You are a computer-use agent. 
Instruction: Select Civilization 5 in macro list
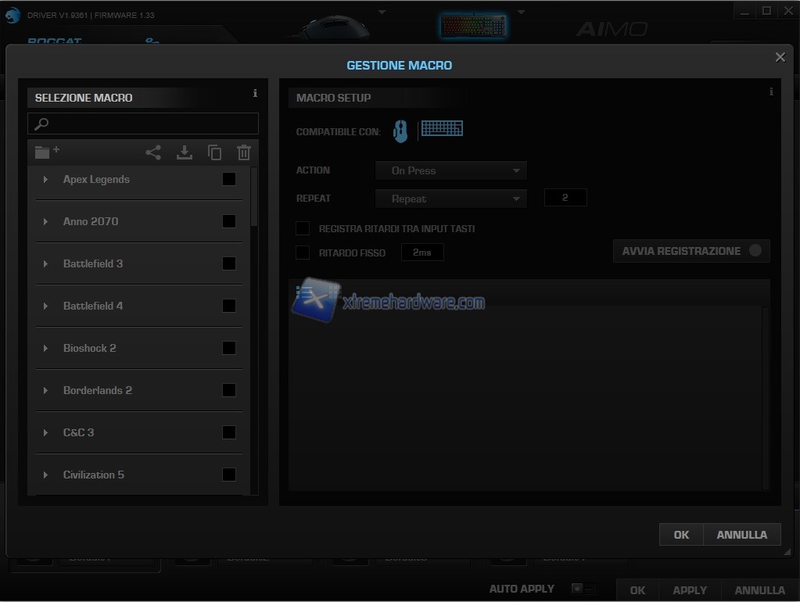[94, 475]
